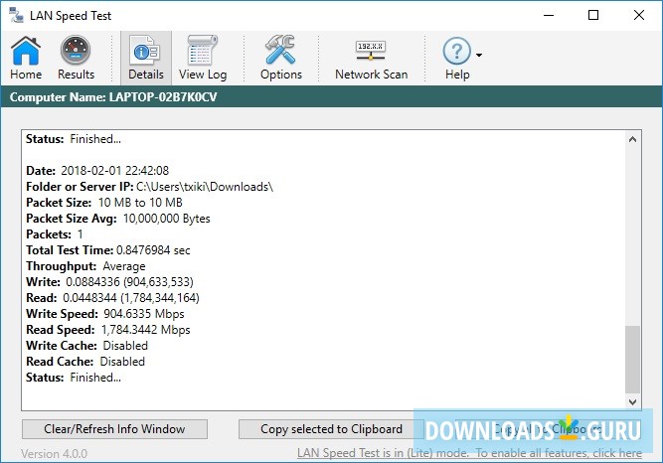Viewport: 663px width, 463px height.
Task: Click the Packets: 1 line
Action: (x=54, y=234)
